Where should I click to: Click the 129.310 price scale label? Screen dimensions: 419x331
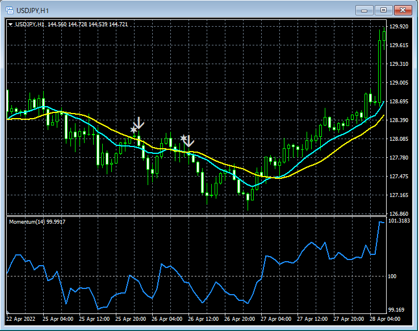tap(399, 64)
